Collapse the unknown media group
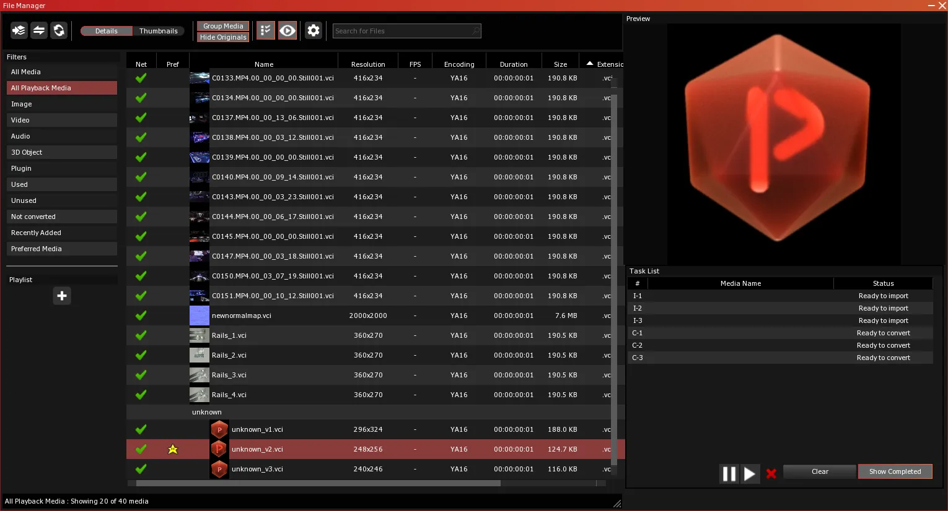This screenshot has height=511, width=948. coord(207,412)
